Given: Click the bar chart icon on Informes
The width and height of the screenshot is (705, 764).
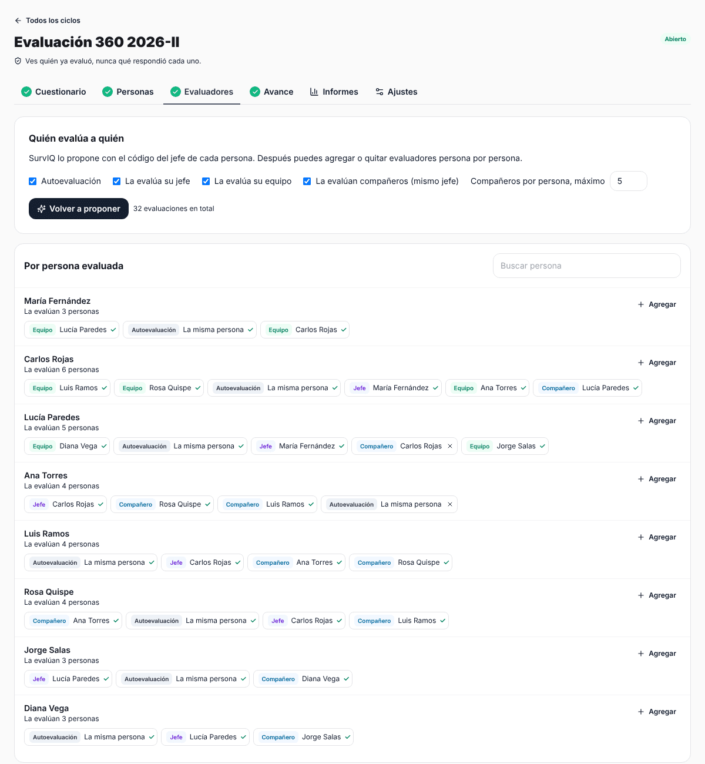Looking at the screenshot, I should [314, 92].
